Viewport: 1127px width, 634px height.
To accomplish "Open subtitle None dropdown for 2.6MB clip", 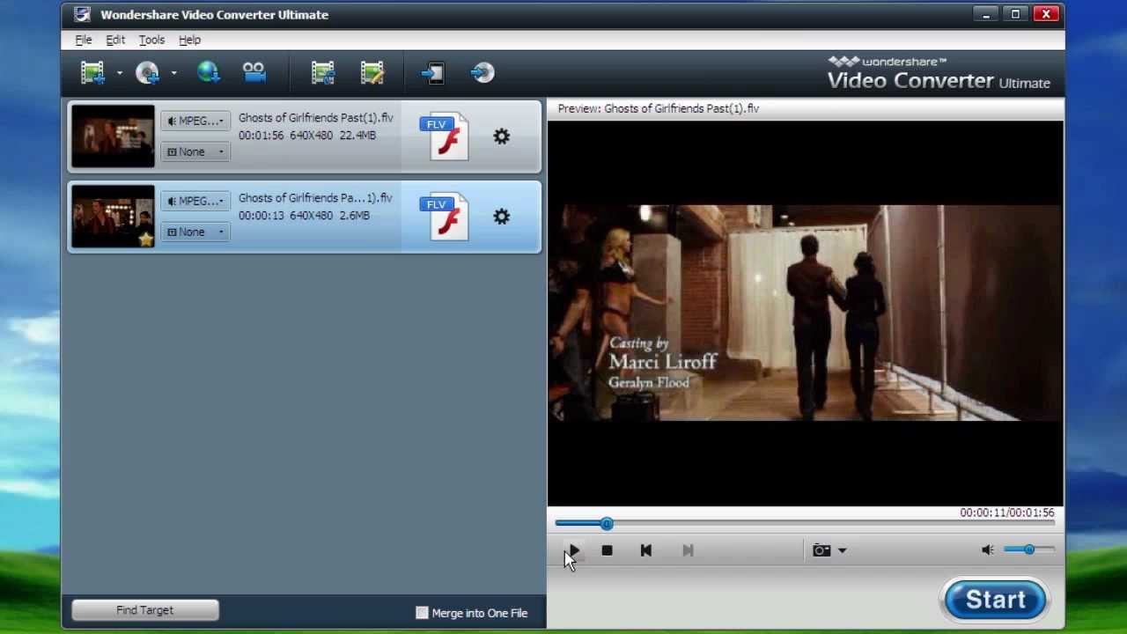I will coord(195,232).
